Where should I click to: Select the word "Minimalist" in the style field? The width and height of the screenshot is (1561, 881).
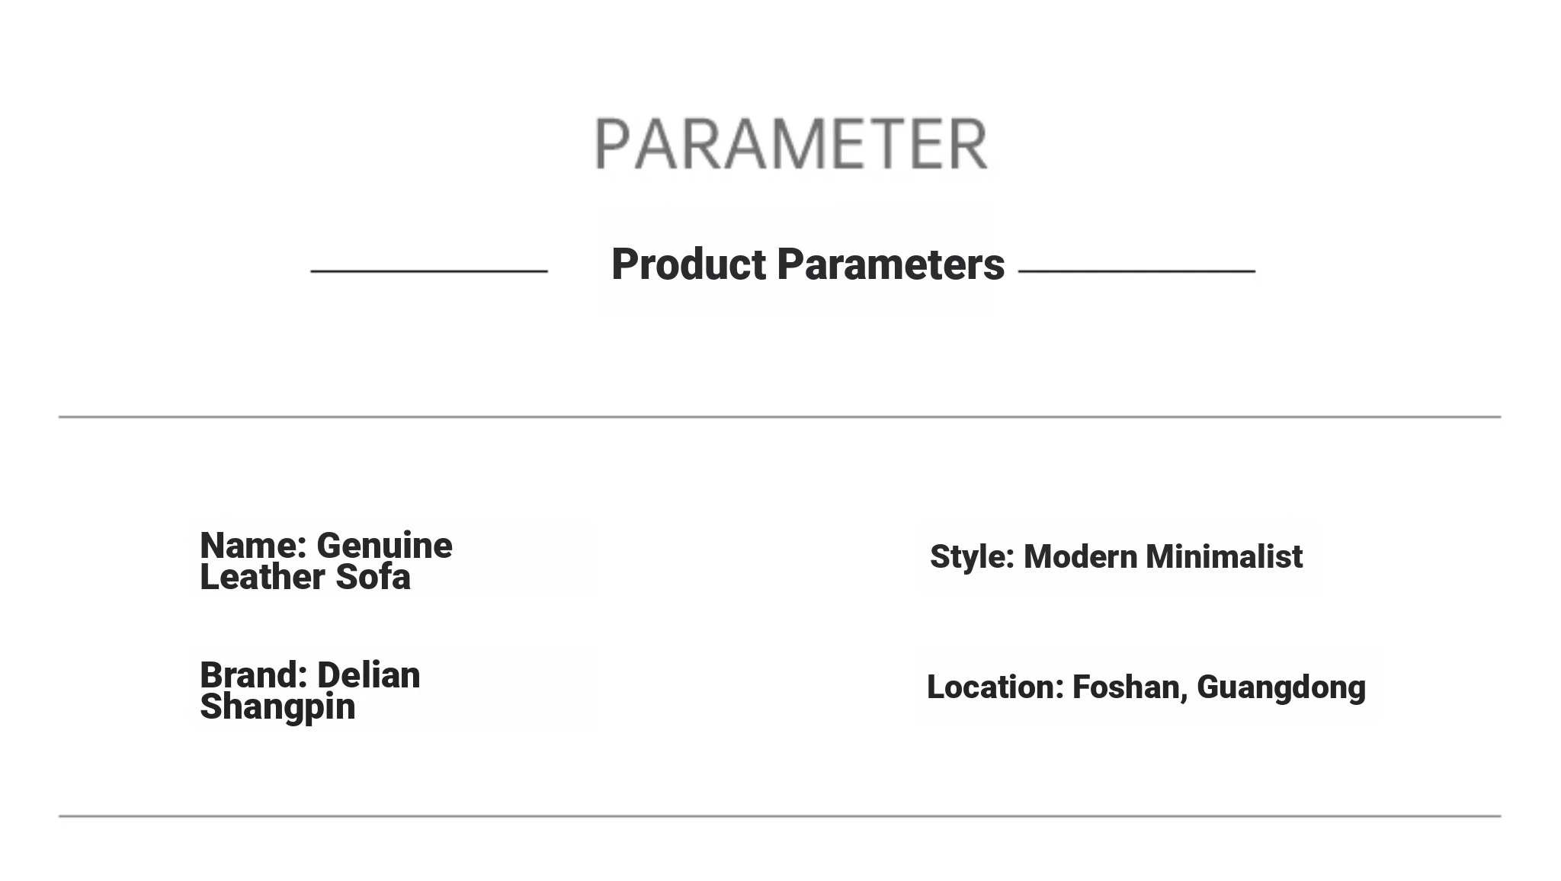1223,557
